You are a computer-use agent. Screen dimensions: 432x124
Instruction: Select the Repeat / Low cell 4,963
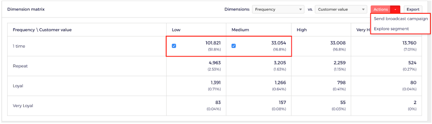pyautogui.click(x=196, y=66)
